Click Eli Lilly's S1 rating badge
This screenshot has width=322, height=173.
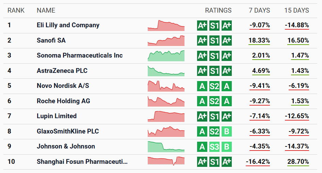coord(214,25)
